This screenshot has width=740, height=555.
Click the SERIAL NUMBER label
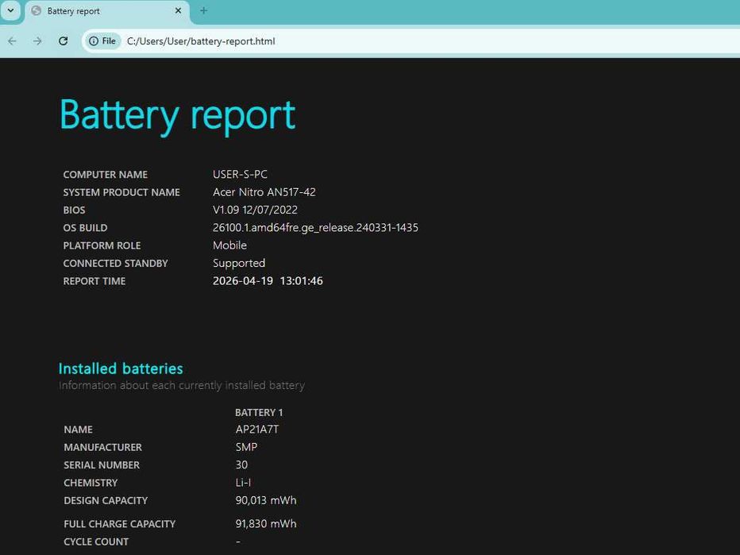102,465
